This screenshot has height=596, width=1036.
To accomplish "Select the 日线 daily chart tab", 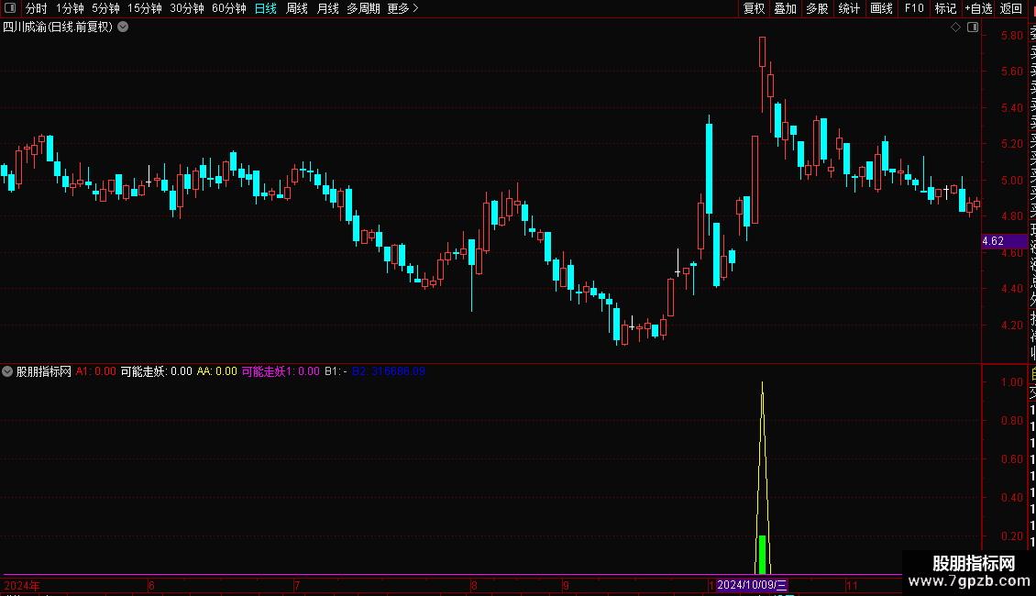I will click(266, 8).
